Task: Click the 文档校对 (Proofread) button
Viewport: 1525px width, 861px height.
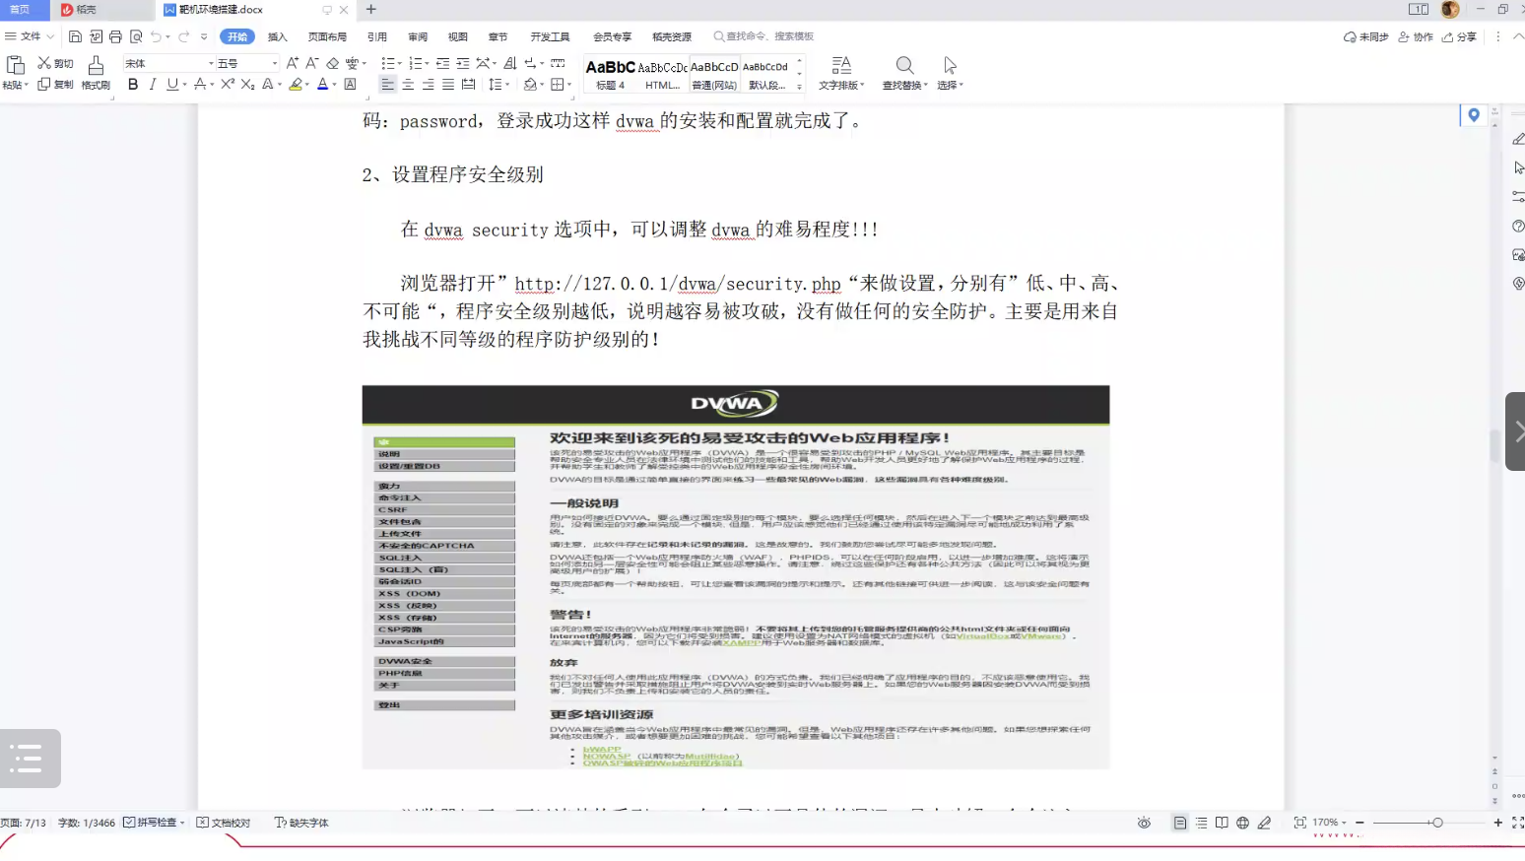Action: (x=224, y=823)
